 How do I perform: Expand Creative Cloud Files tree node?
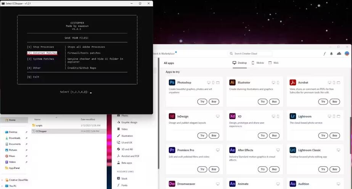(x=2, y=180)
